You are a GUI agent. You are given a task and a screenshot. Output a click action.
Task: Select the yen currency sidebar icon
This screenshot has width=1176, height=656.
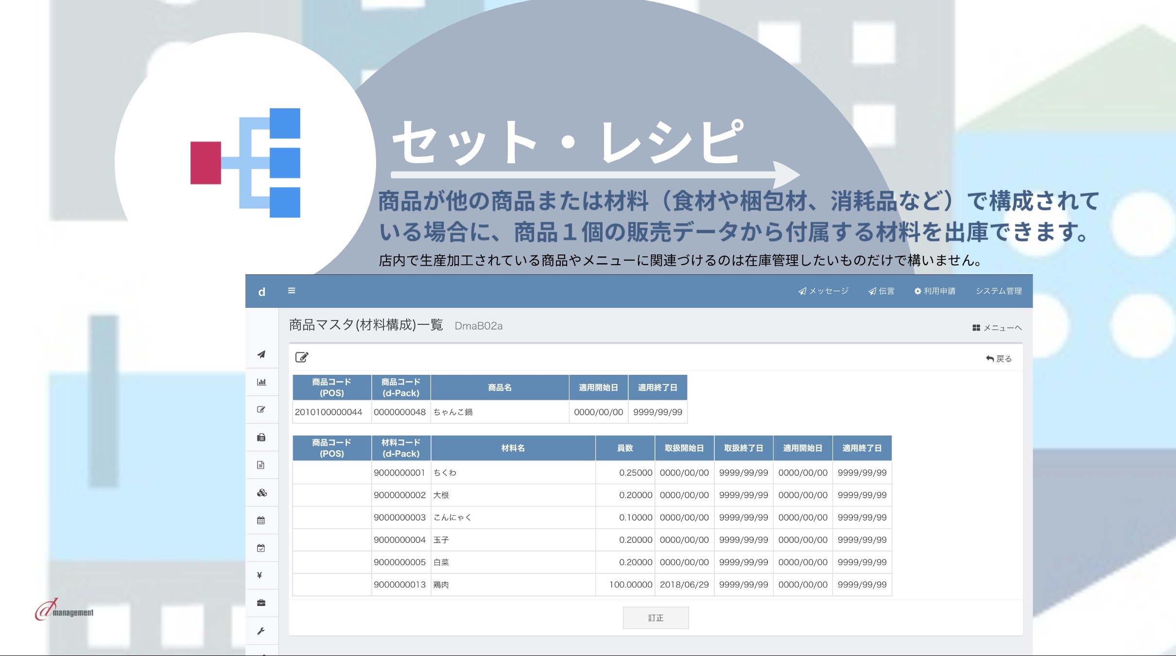coord(260,575)
